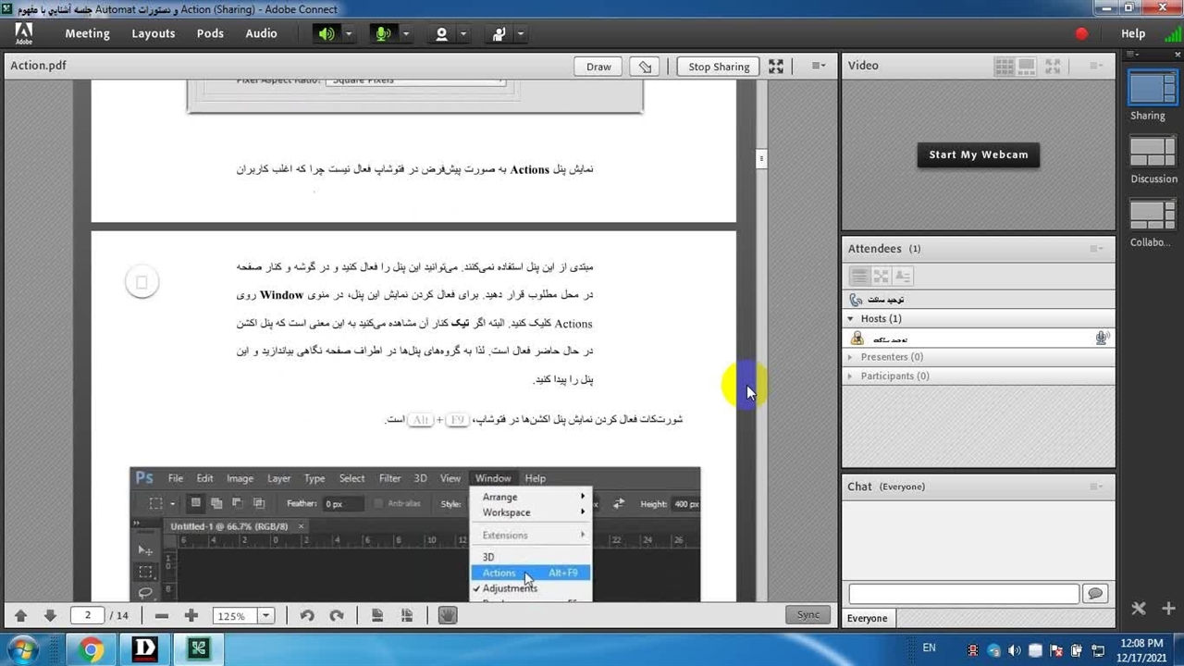
Task: Click the Stop Sharing button
Action: point(718,67)
